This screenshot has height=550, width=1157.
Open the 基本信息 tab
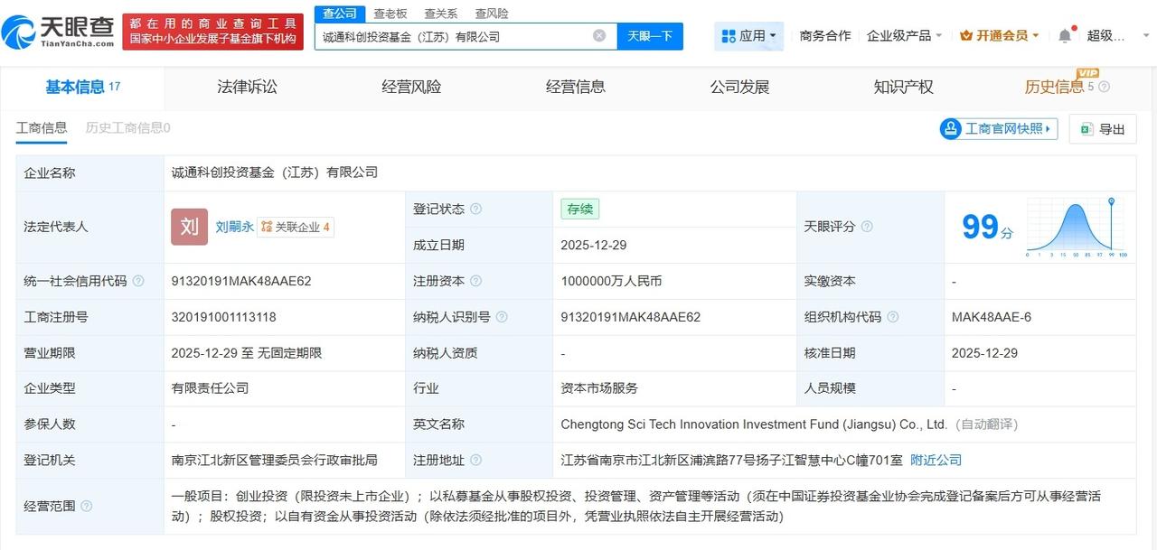click(82, 87)
